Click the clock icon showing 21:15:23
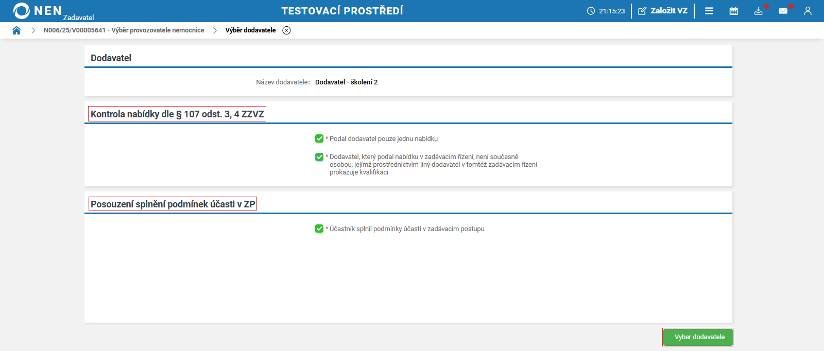 click(x=591, y=11)
